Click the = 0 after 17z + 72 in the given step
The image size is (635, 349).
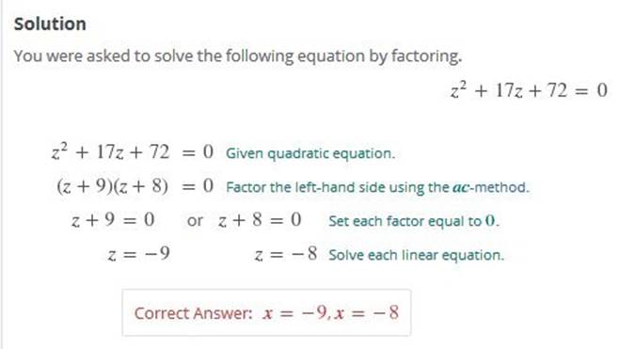point(198,152)
